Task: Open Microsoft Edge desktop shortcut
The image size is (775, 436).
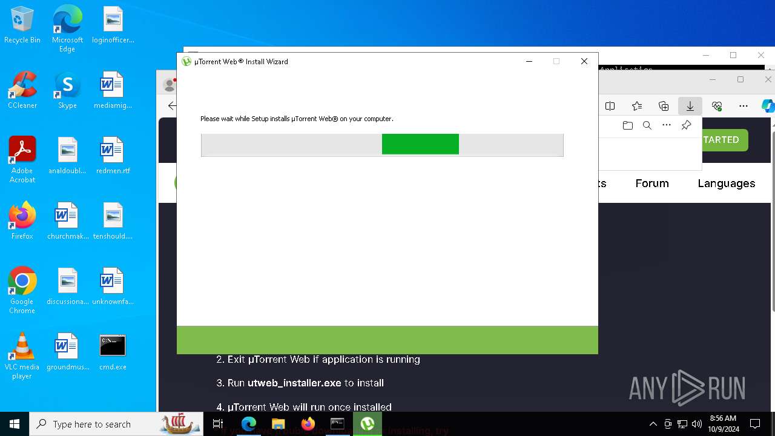Action: (x=67, y=29)
